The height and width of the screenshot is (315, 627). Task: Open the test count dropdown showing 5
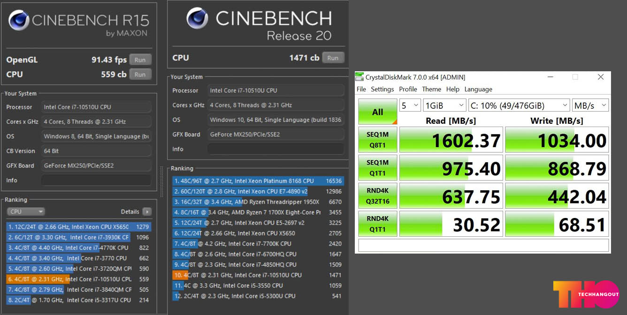click(410, 105)
